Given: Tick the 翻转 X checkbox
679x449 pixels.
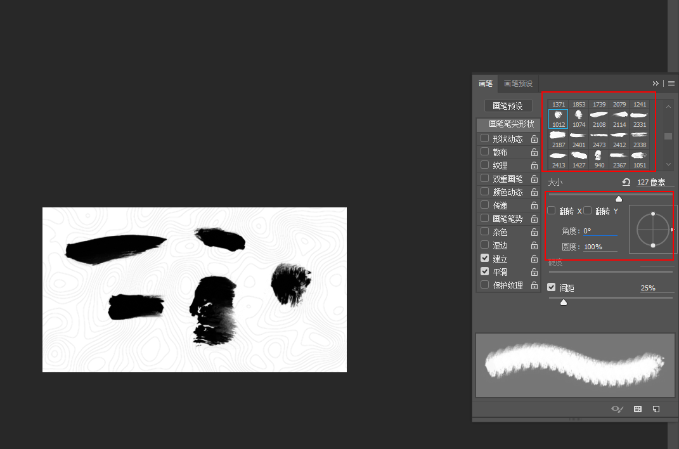Looking at the screenshot, I should pyautogui.click(x=552, y=211).
